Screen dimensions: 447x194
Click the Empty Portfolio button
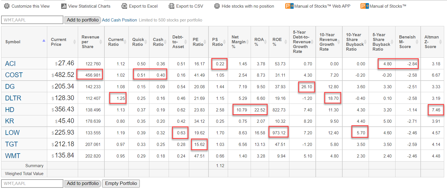(121, 183)
